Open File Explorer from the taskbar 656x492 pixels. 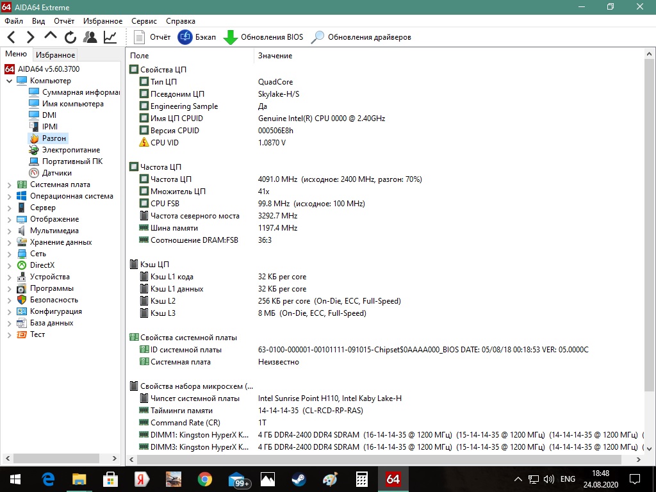(x=79, y=479)
